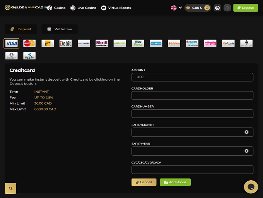
Task: Click the green Add Bonus button
Action: (175, 182)
